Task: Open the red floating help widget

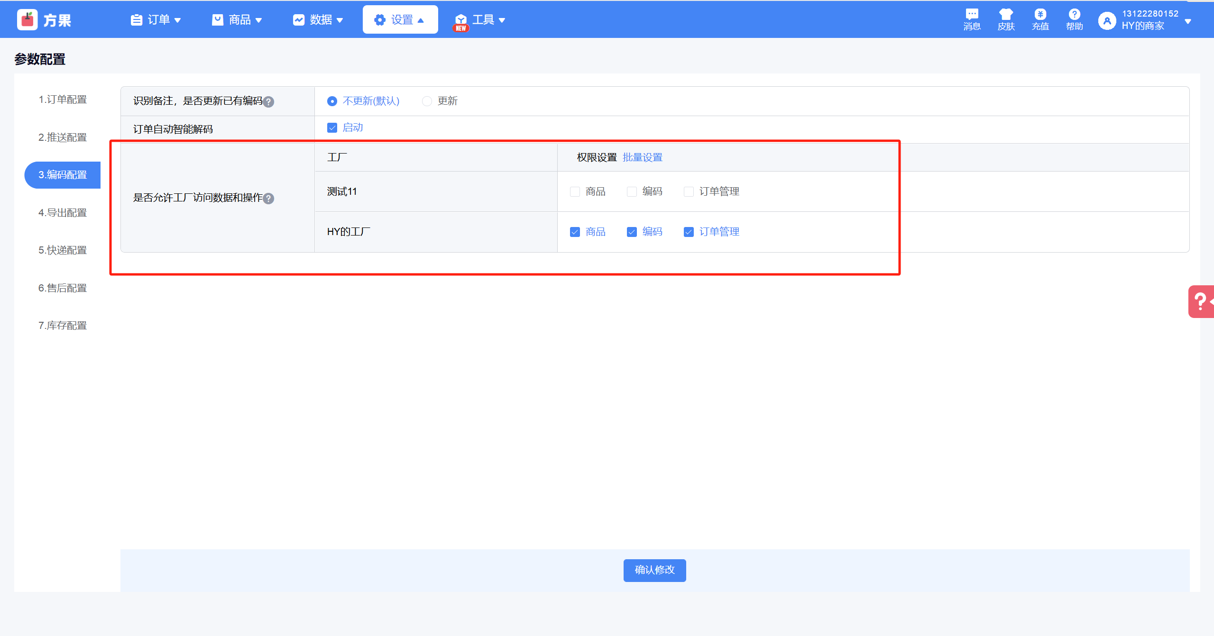Action: pyautogui.click(x=1201, y=301)
